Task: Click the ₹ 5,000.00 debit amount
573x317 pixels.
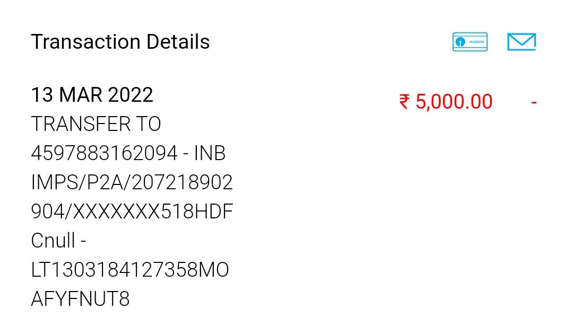Action: [x=446, y=102]
